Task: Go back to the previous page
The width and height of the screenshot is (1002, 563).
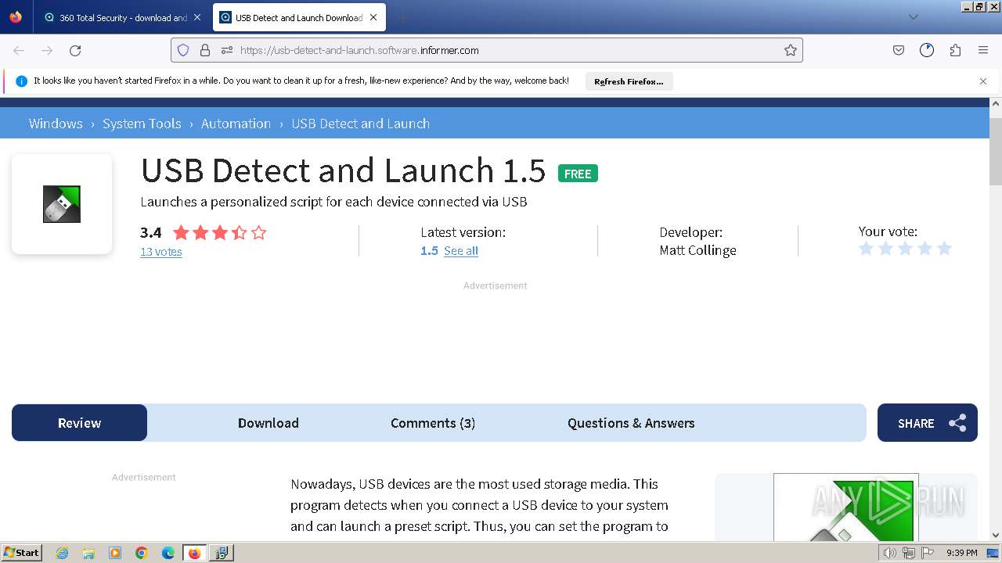Action: pos(19,50)
